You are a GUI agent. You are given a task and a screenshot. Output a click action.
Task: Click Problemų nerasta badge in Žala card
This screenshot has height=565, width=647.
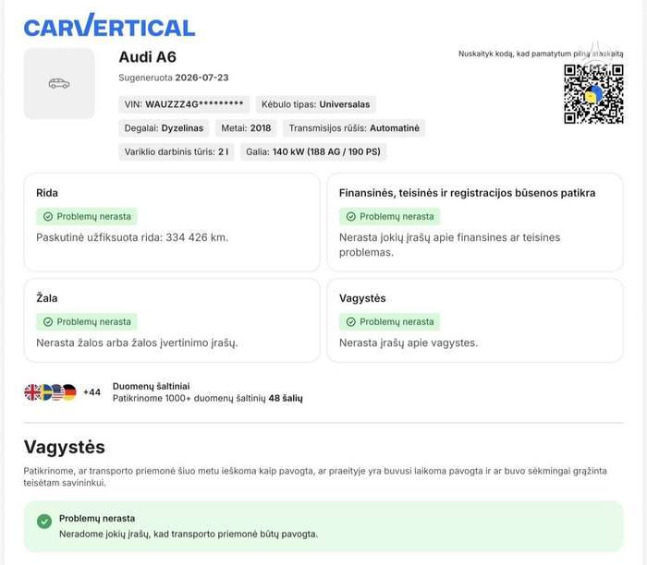pos(87,322)
